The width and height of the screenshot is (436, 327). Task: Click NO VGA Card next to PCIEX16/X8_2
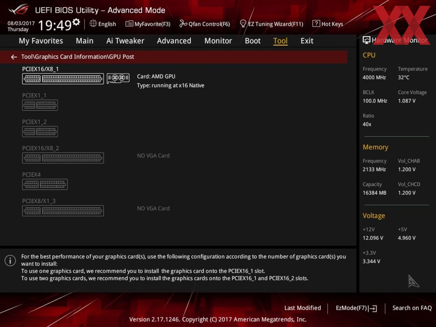coord(153,155)
